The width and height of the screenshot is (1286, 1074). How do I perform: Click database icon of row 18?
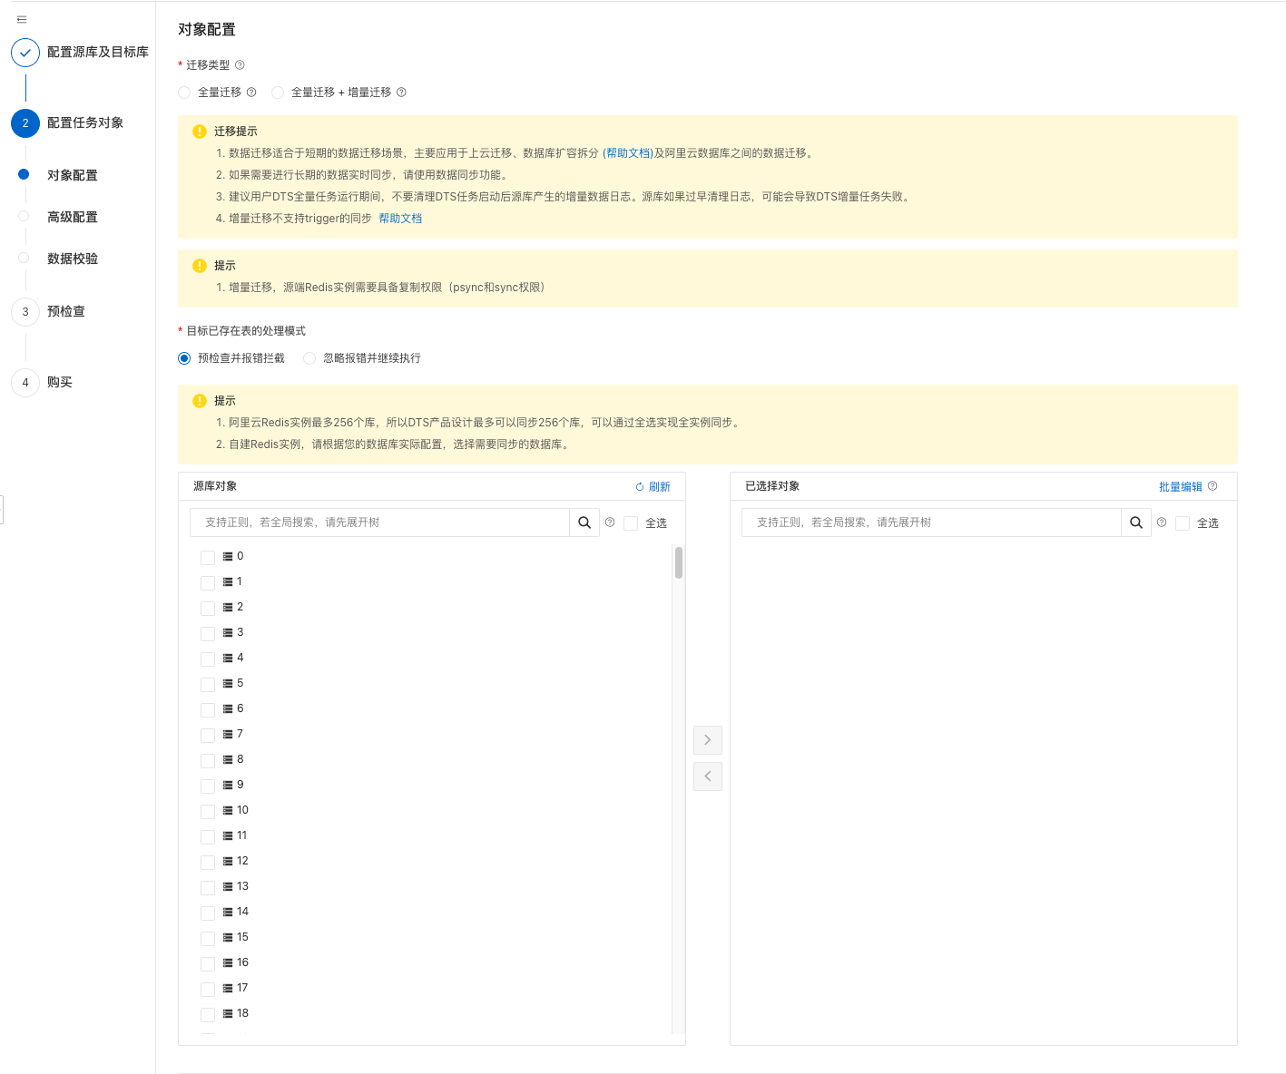point(228,1013)
